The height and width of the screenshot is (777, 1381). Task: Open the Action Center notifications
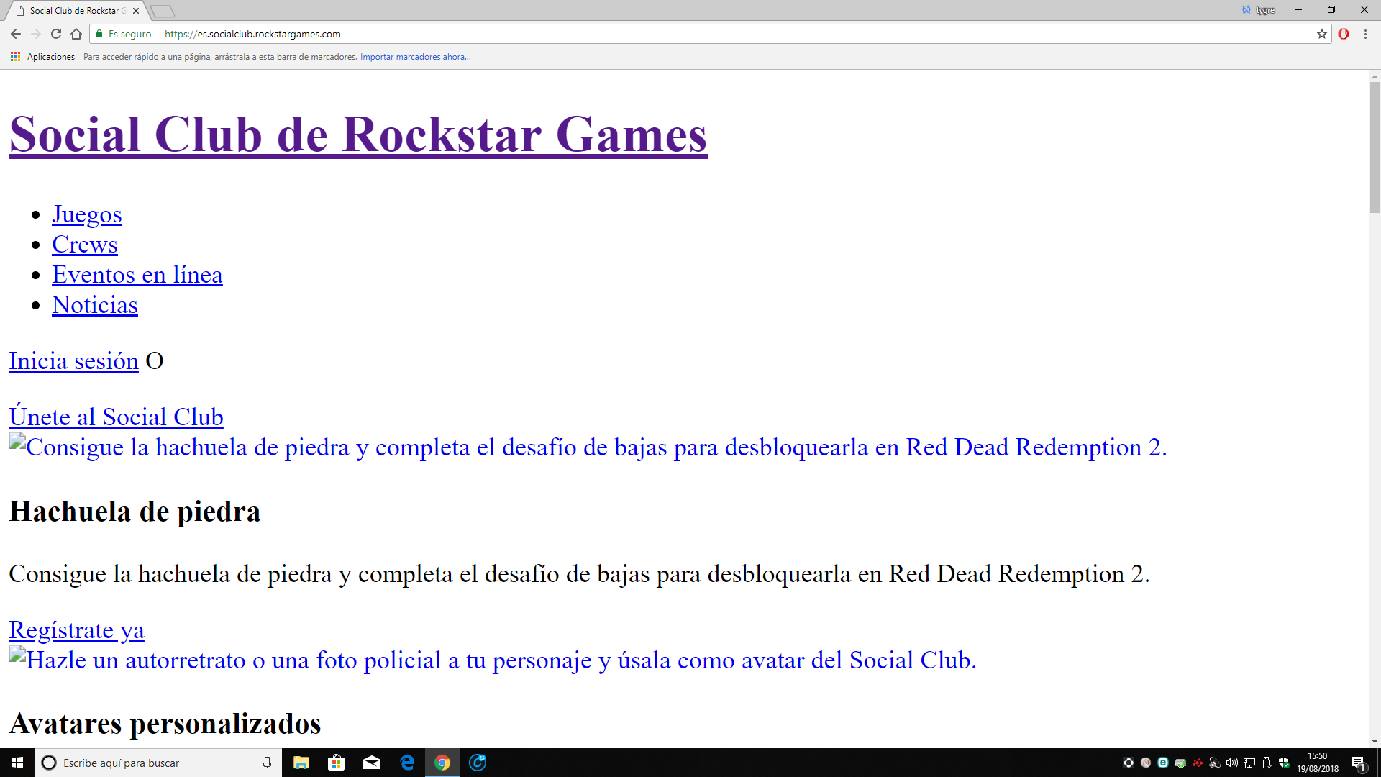click(x=1358, y=763)
